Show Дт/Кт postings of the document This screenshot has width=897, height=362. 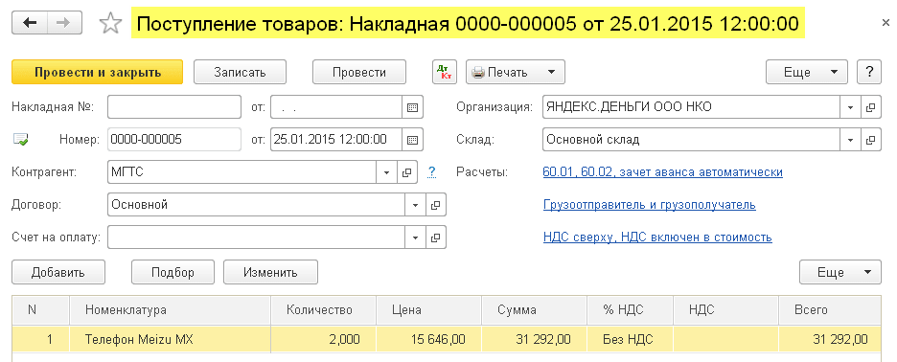pyautogui.click(x=445, y=72)
